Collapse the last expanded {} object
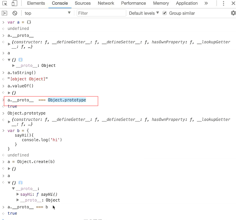236x220 pixels. pyautogui.click(x=9, y=183)
